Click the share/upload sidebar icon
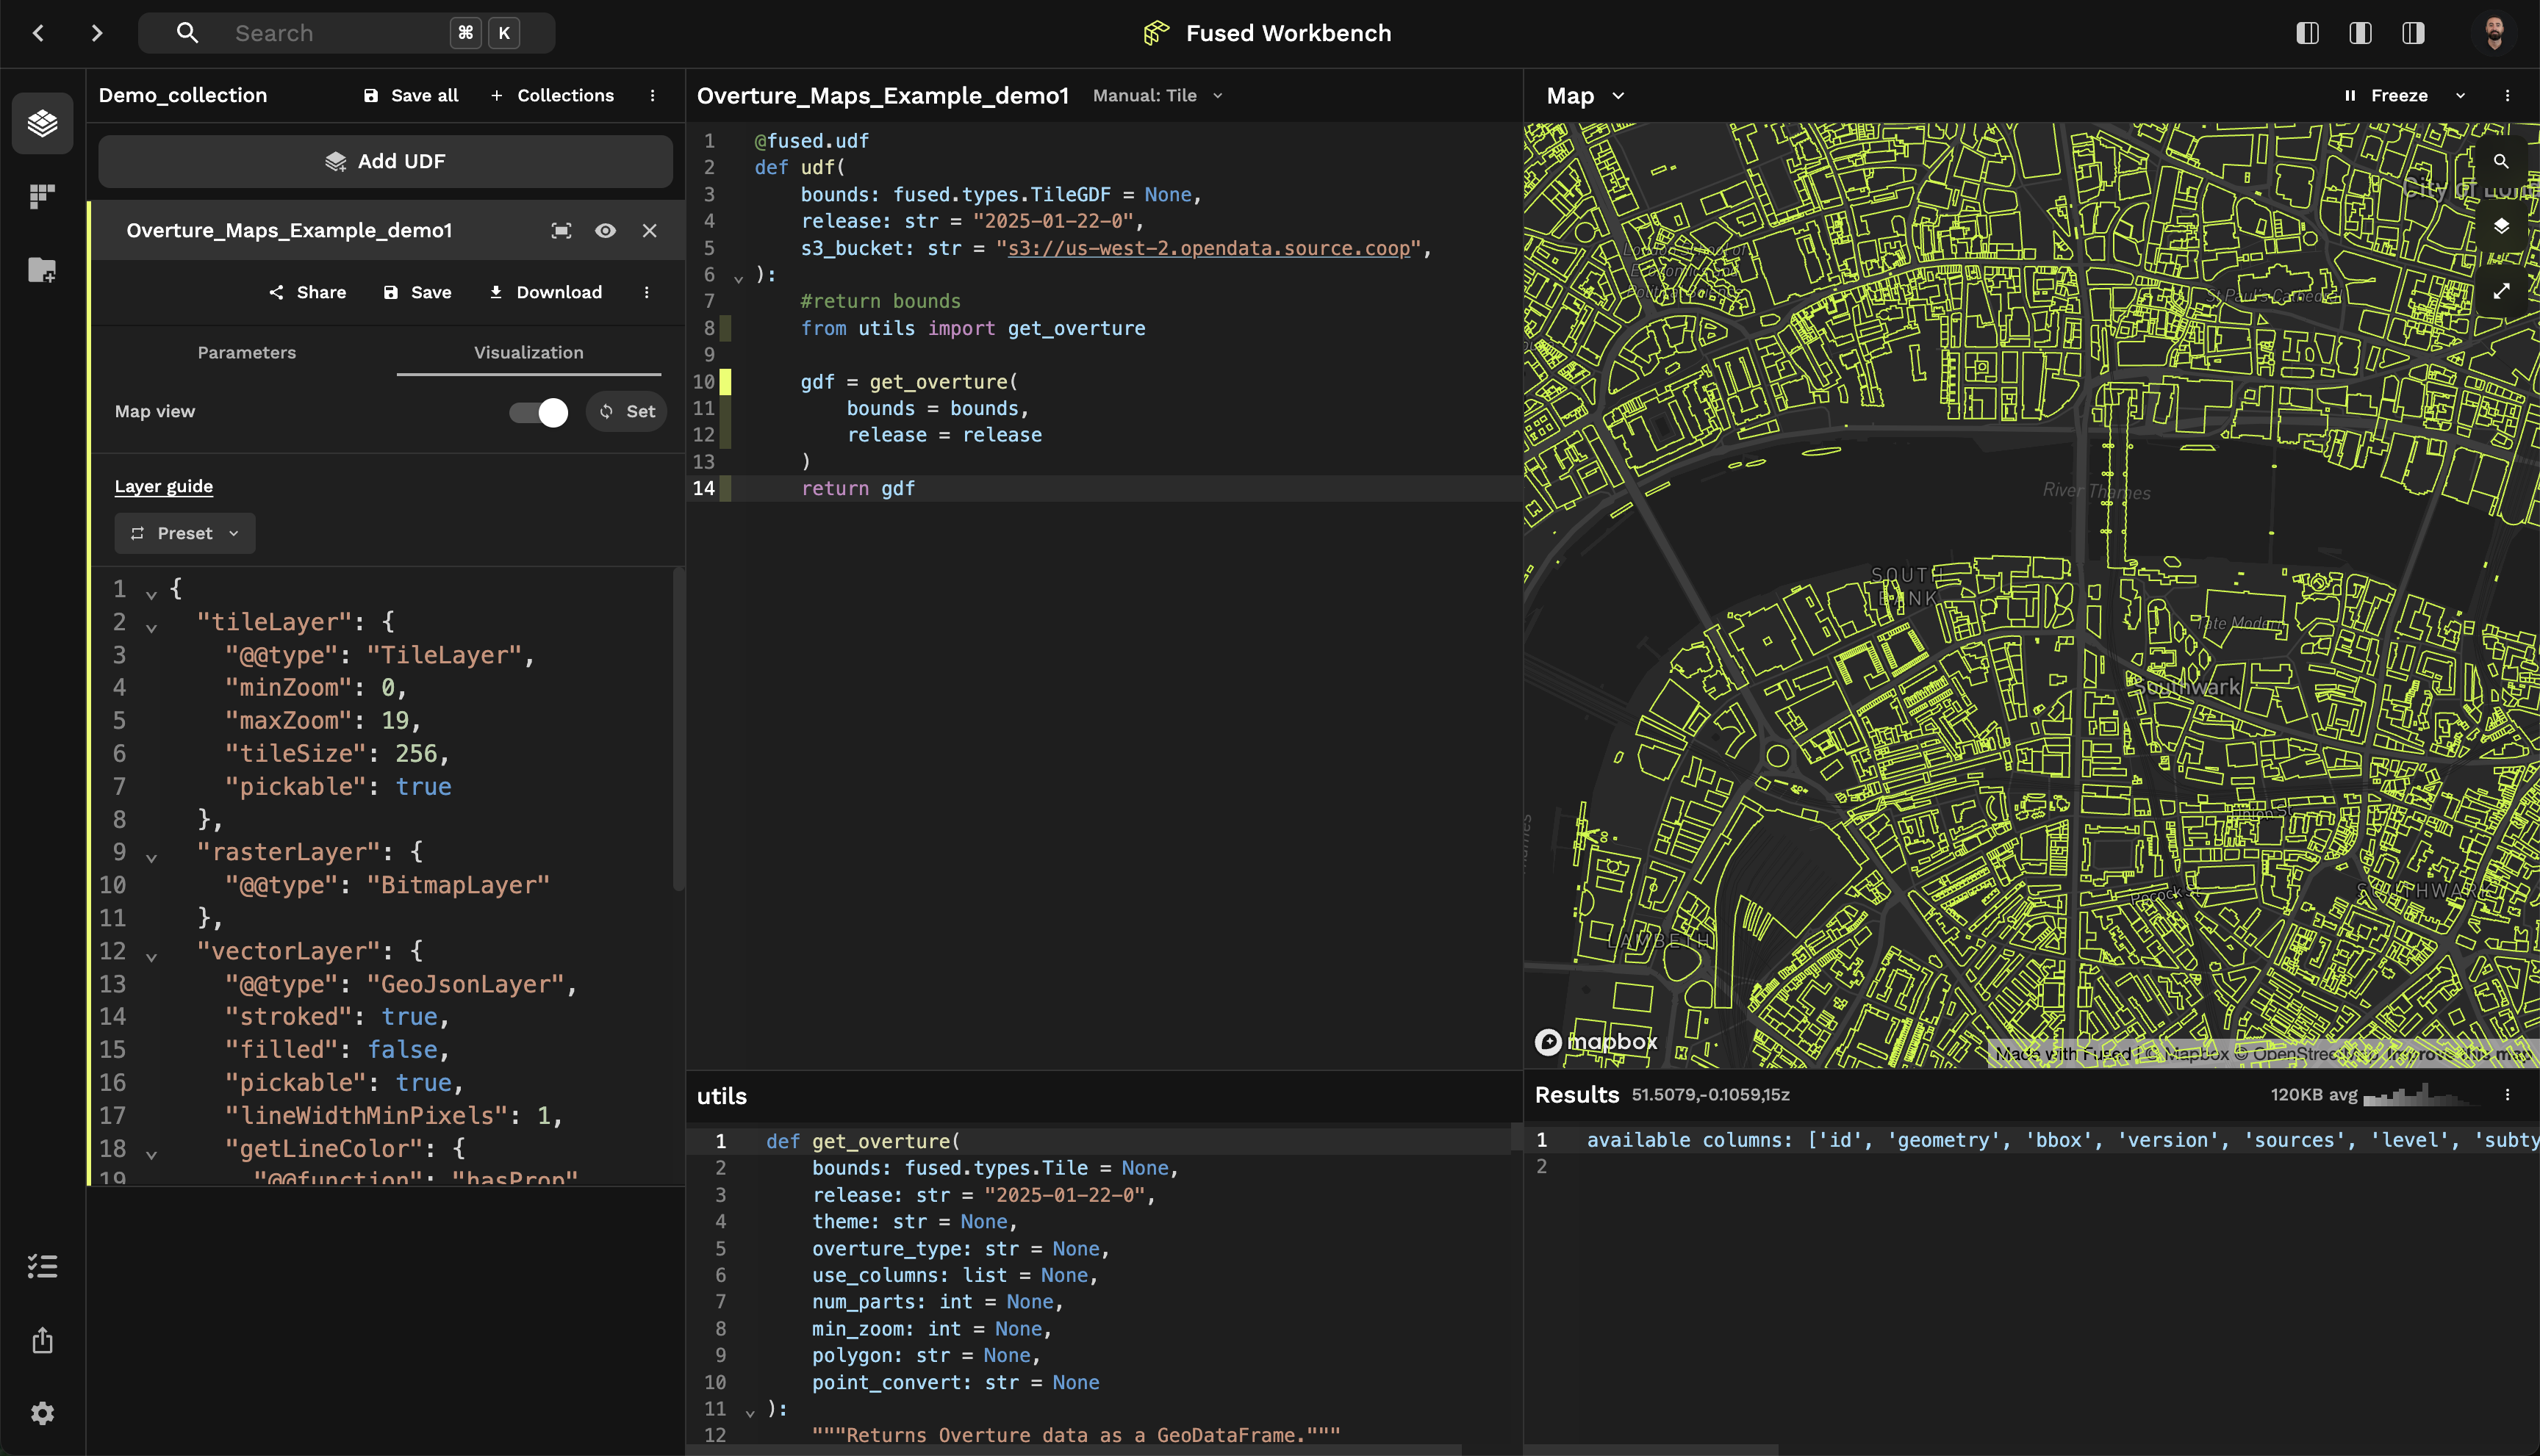The image size is (2540, 1456). point(42,1340)
